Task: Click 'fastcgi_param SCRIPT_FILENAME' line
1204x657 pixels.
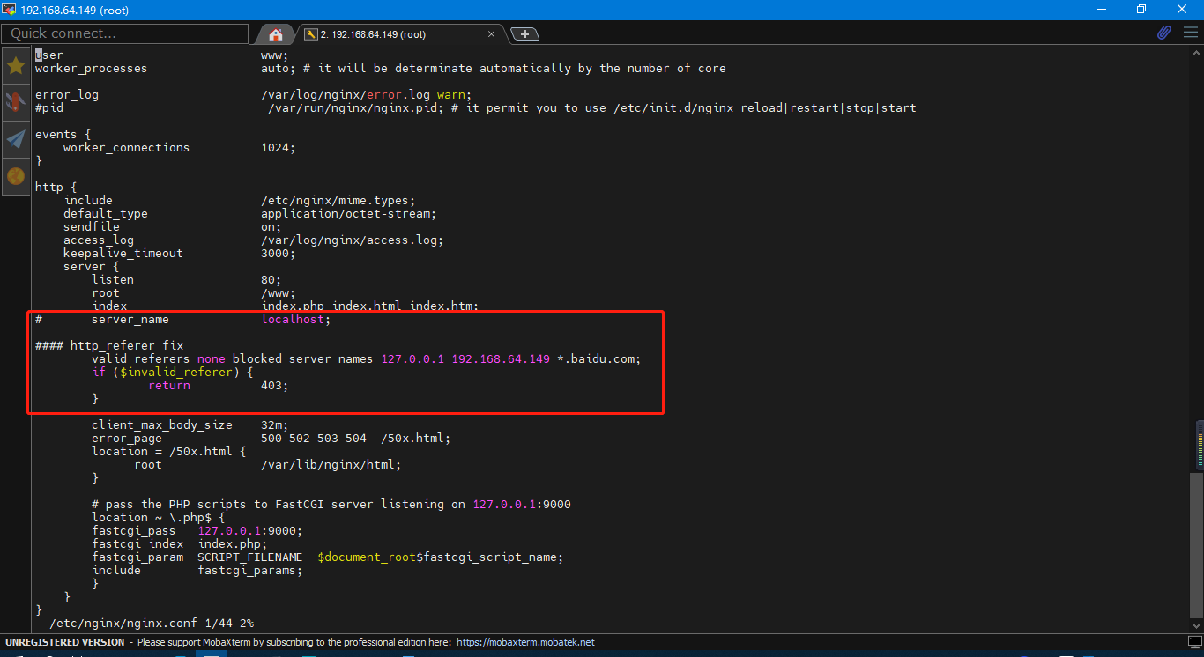Action: [x=328, y=557]
